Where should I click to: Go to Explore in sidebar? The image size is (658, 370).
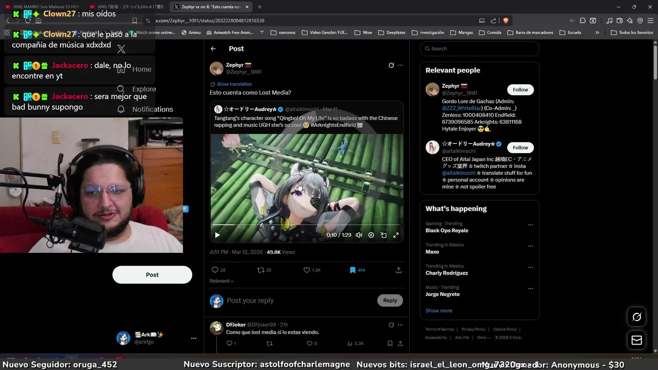pos(137,89)
